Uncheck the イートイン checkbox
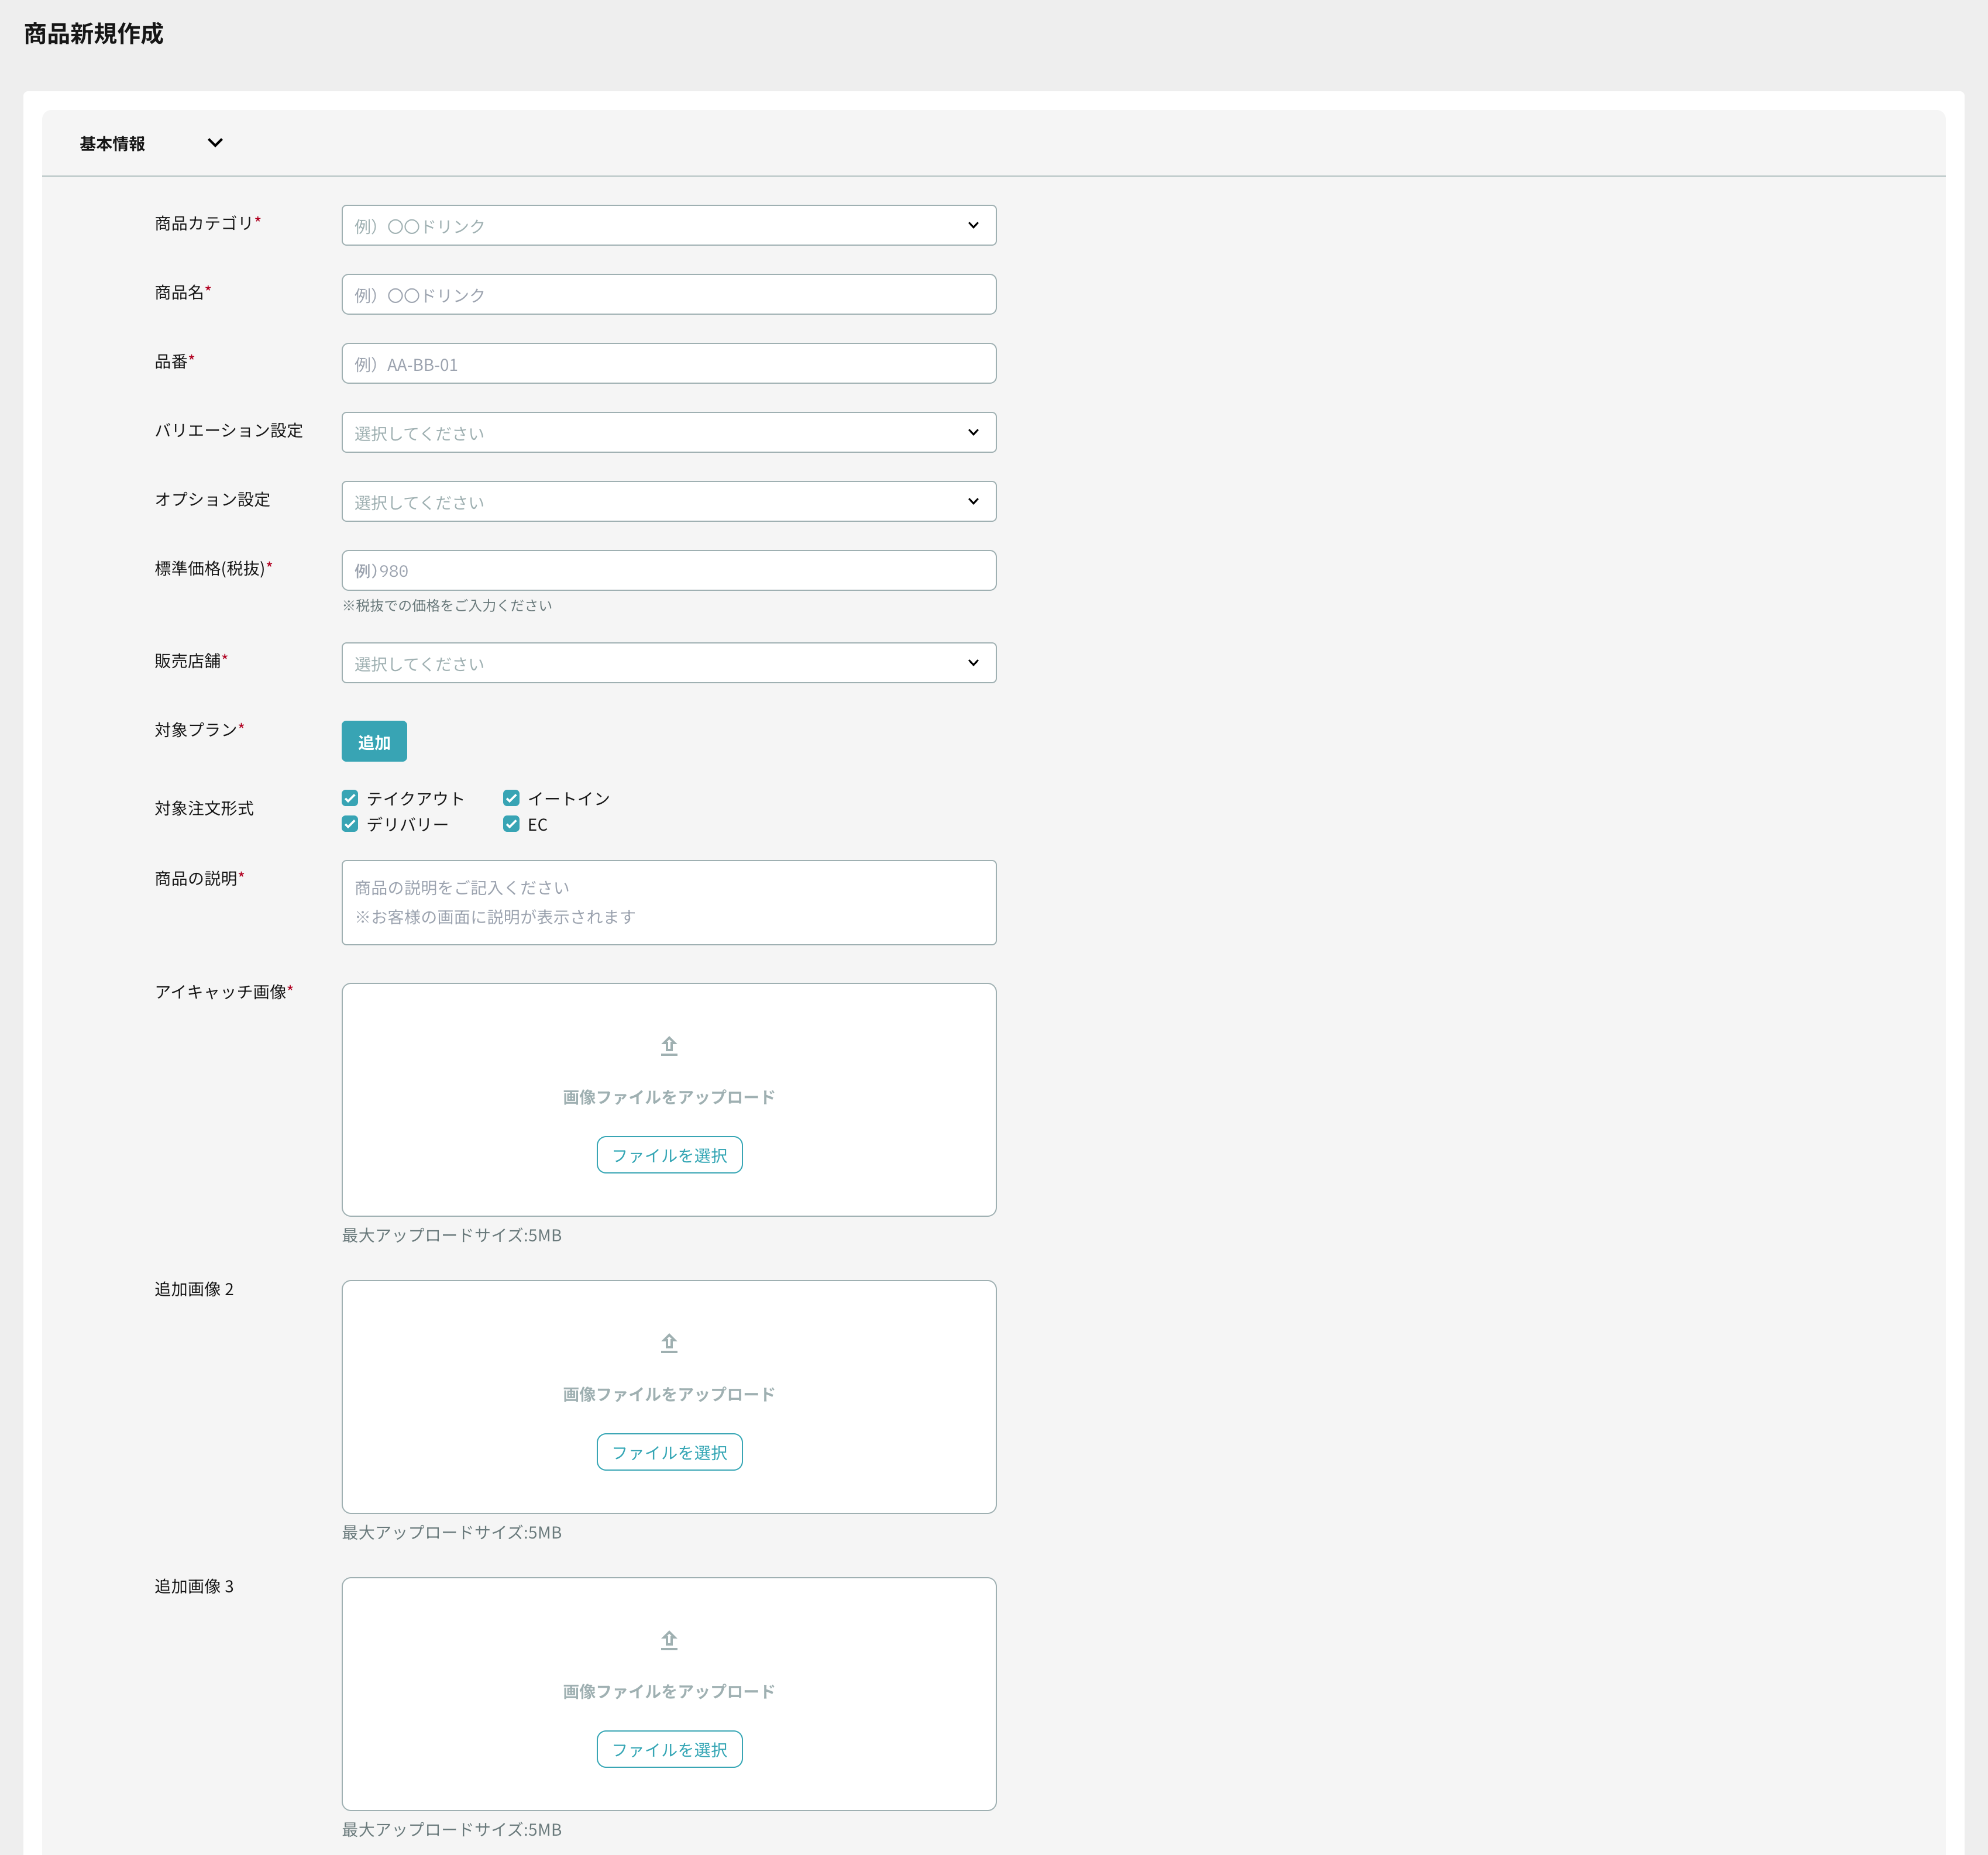 point(511,798)
